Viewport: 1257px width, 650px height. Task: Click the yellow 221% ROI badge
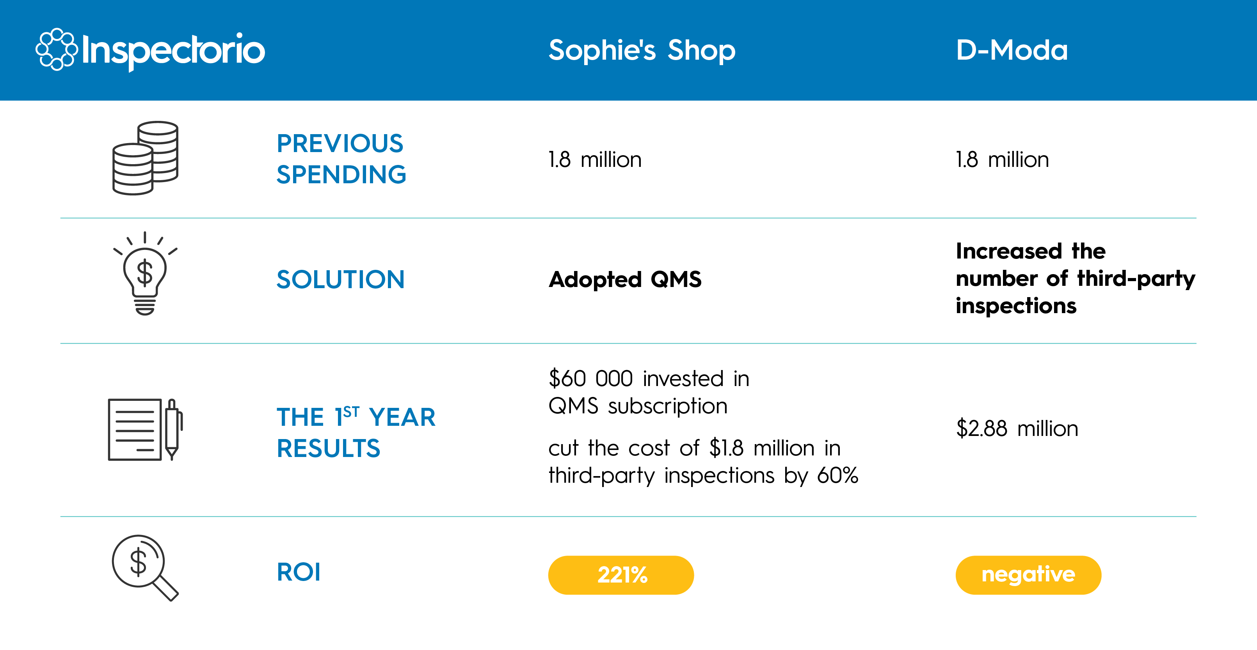tap(620, 575)
